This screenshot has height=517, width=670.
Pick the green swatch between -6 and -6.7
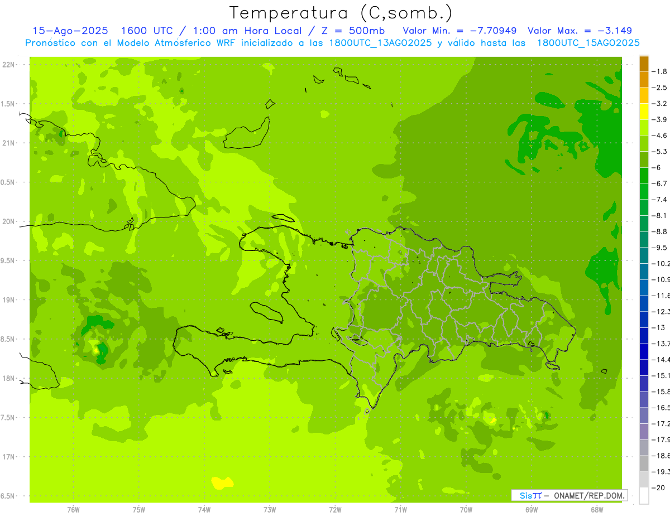pos(644,175)
